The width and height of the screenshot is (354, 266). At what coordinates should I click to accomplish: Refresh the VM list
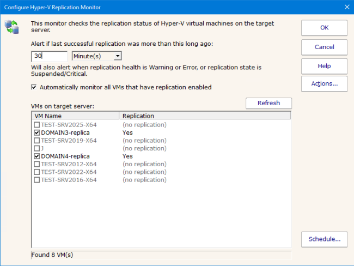268,103
